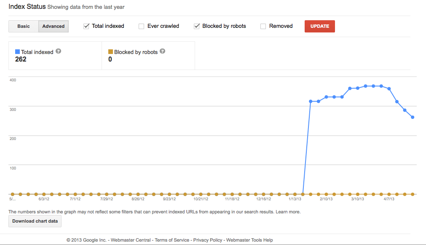
Task: Click the blue Total indexed legend square
Action: click(17, 52)
